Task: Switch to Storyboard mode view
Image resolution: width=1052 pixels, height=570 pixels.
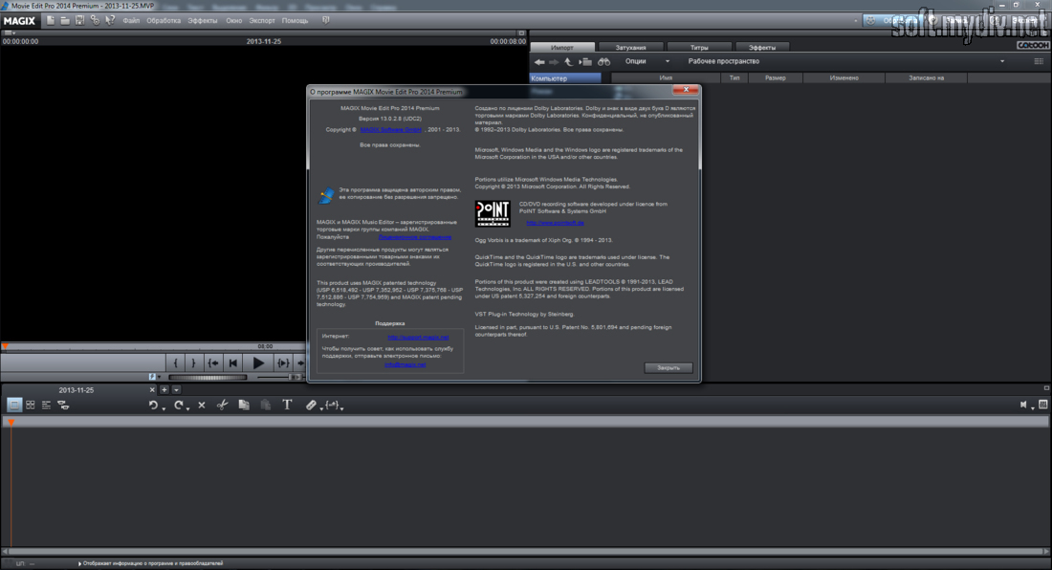Action: pos(14,406)
